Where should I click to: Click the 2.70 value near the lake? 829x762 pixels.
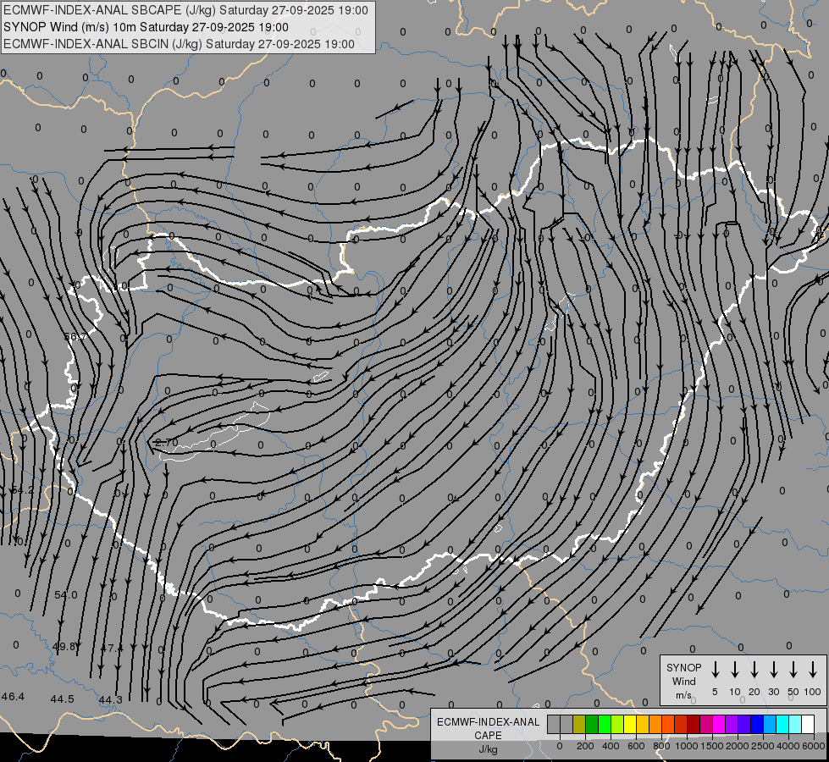coord(167,442)
